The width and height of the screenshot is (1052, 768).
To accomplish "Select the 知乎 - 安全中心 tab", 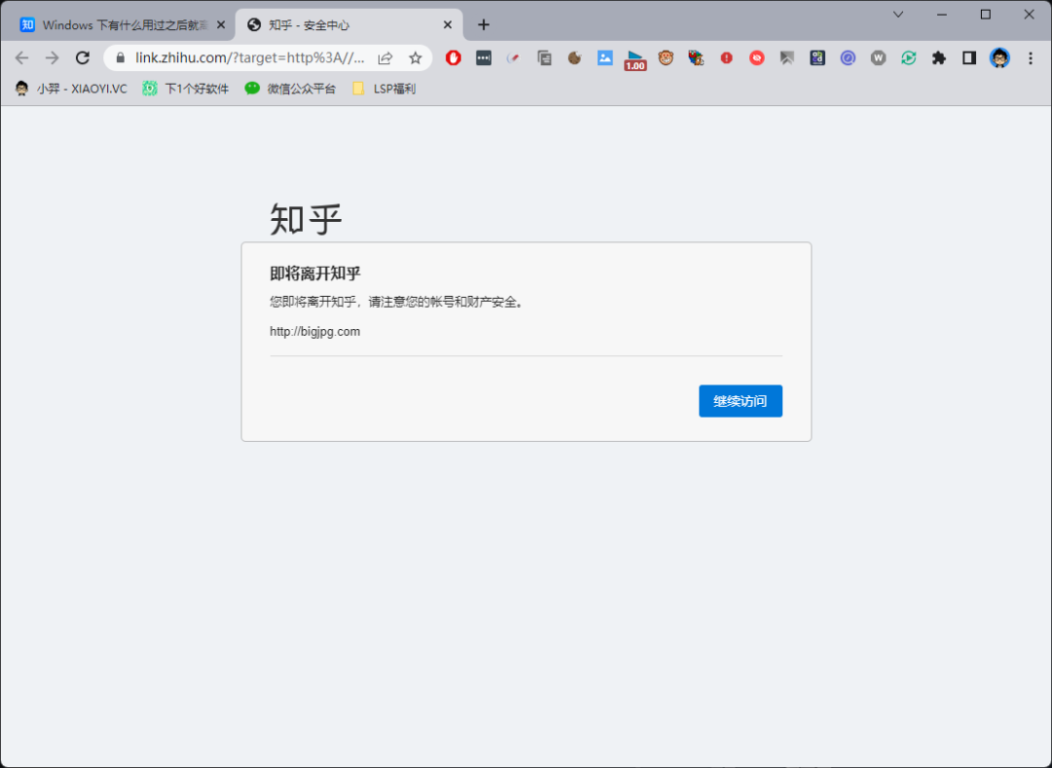I will (349, 25).
